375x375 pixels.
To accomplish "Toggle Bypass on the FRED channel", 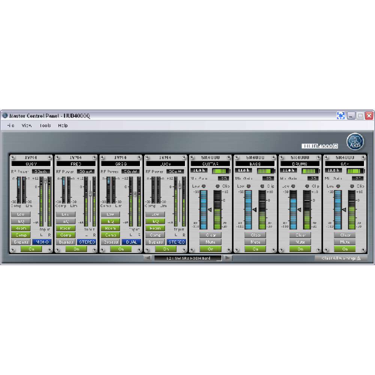I will tap(65, 242).
